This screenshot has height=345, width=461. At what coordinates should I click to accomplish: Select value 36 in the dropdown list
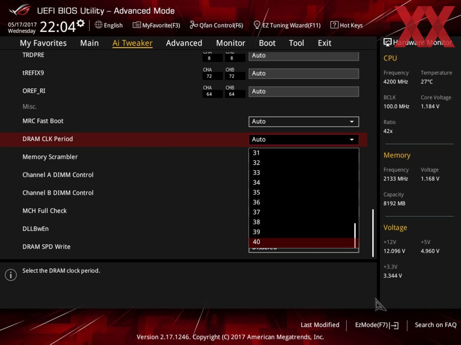point(302,202)
